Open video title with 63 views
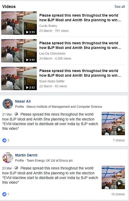 tap(80, 73)
